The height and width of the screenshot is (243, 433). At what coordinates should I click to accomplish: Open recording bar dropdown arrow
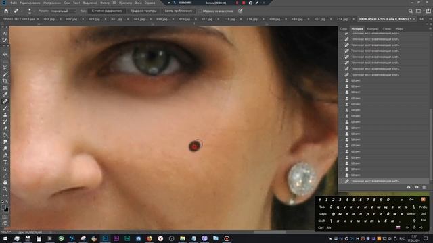pos(169,3)
